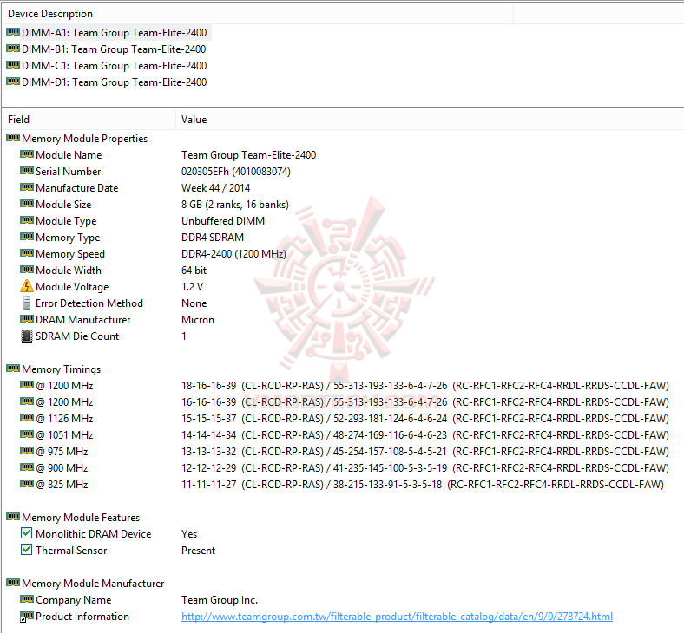The height and width of the screenshot is (633, 684).
Task: Select the 14-14-14-34 timing values
Action: [425, 435]
